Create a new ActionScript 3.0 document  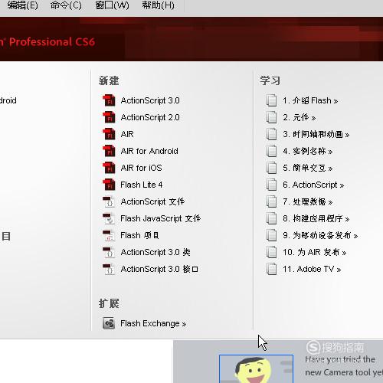coord(150,100)
